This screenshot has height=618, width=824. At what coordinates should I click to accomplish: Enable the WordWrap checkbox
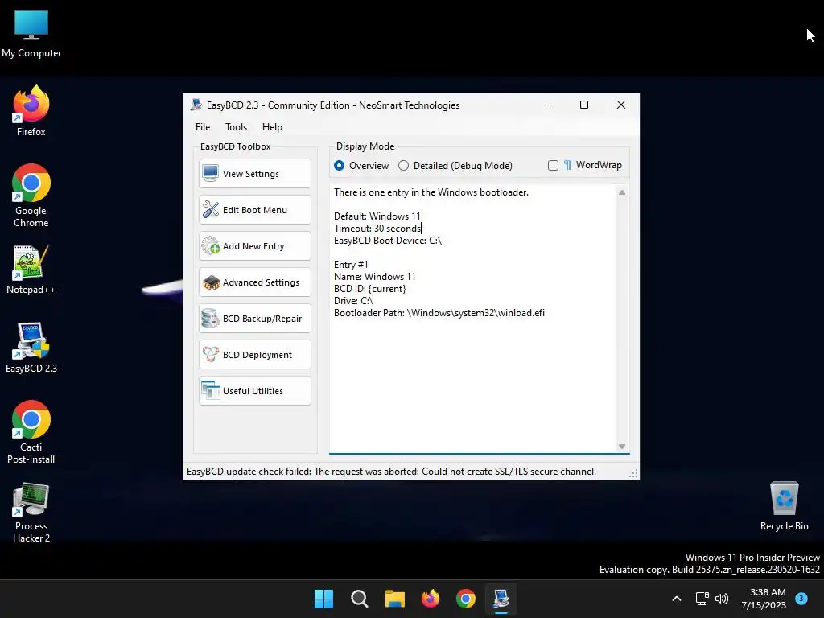point(553,166)
